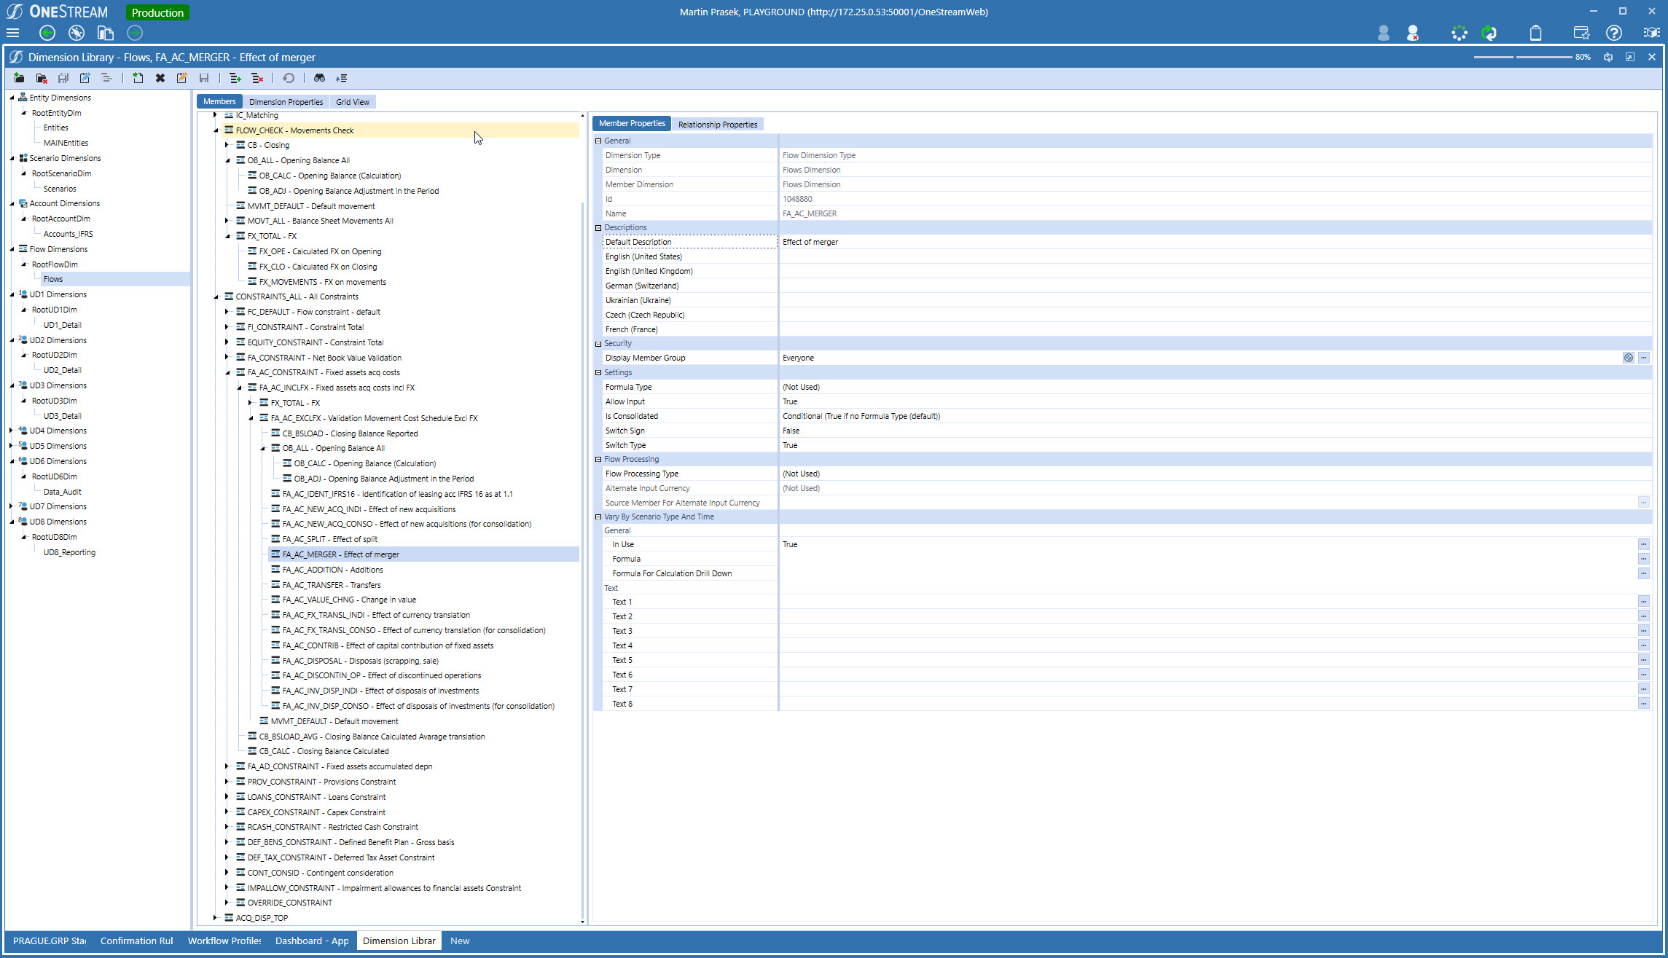
Task: Click the remove relationship icon with red X
Action: pos(257,78)
